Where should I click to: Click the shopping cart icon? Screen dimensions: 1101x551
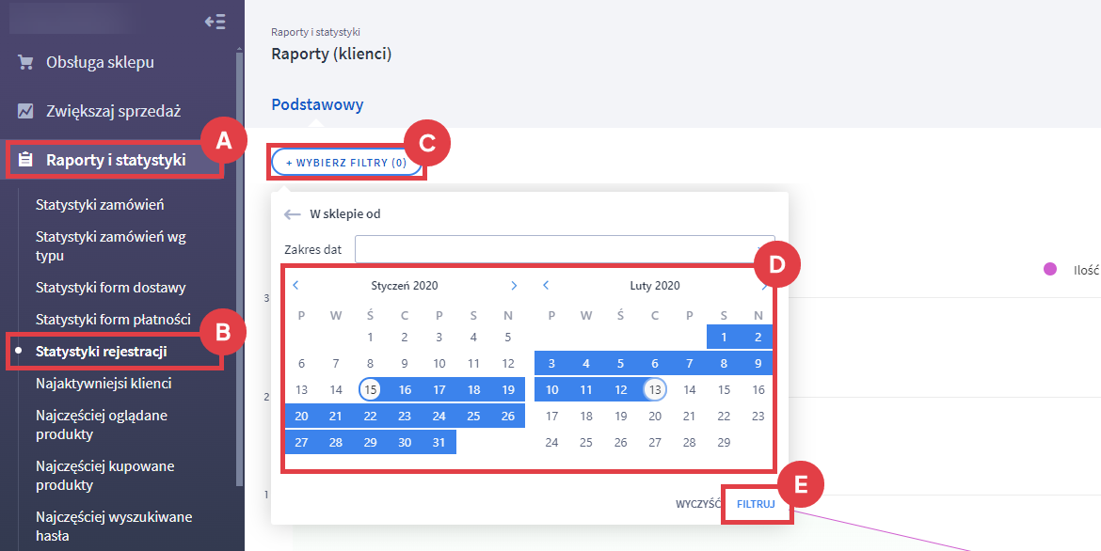(x=25, y=63)
